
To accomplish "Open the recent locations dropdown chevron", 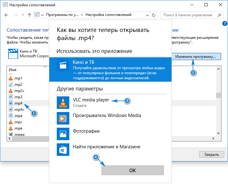I will click(22, 15).
